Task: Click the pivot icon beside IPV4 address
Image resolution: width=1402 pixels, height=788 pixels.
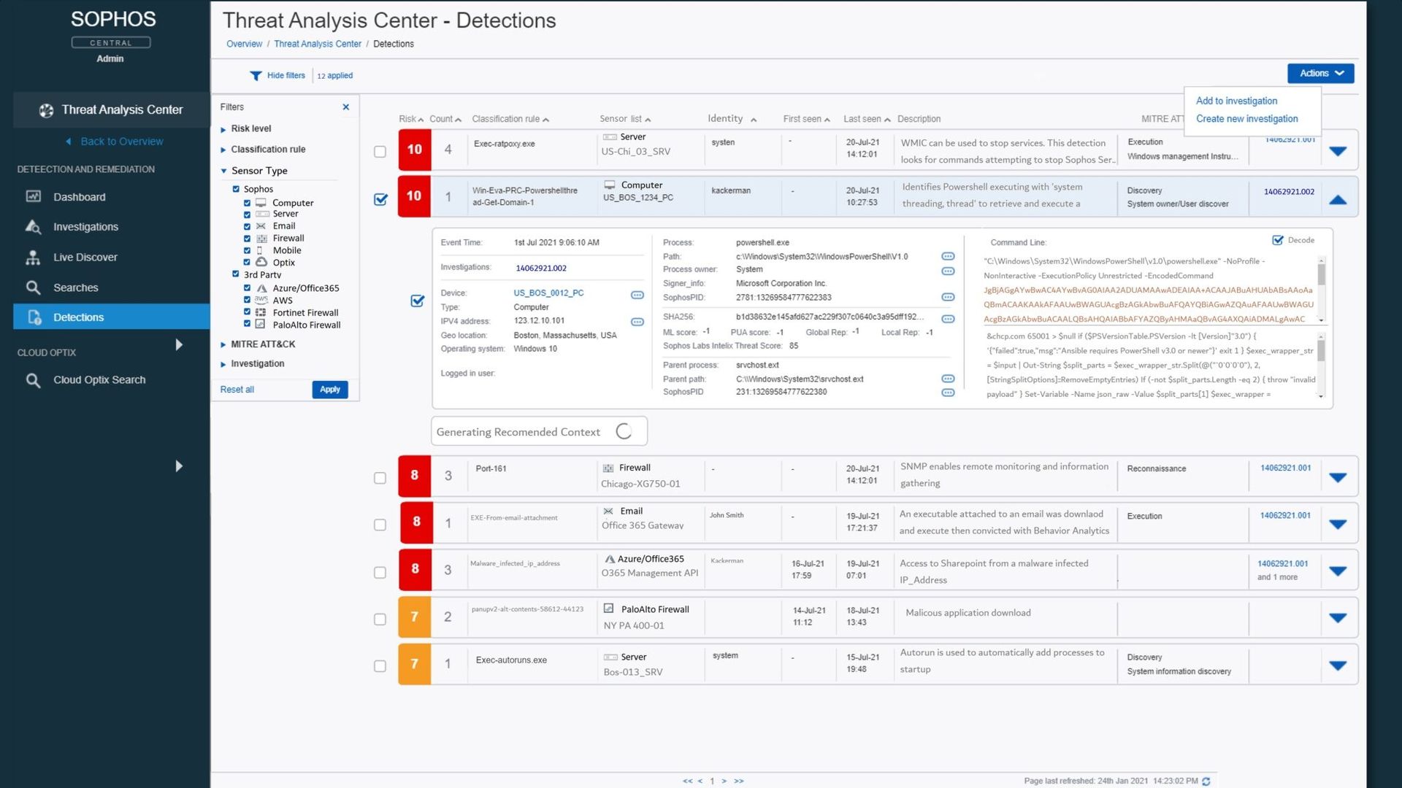Action: point(637,322)
